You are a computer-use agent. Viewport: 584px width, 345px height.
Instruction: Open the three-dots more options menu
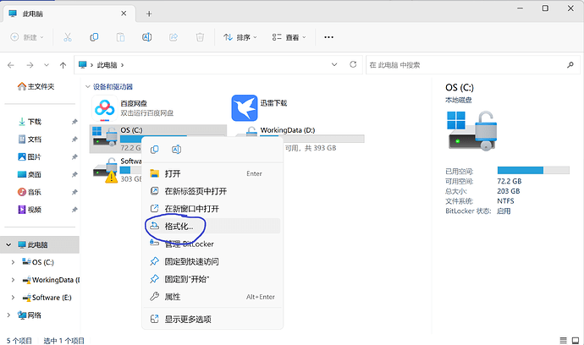pos(328,37)
